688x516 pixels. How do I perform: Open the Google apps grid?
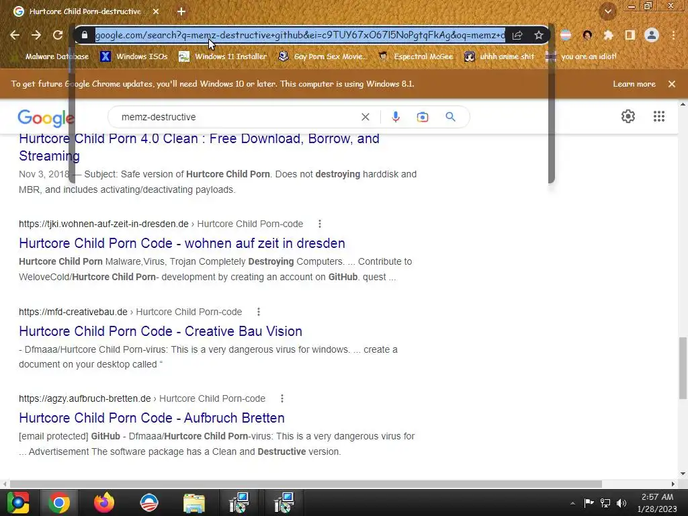[658, 116]
